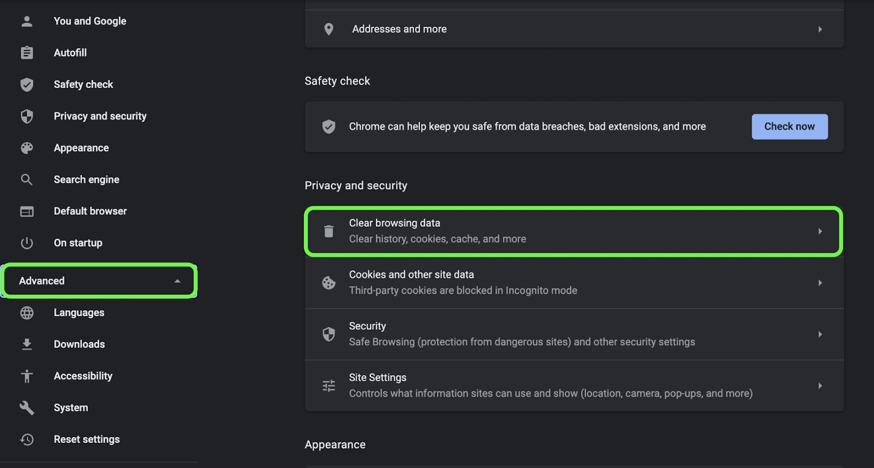The height and width of the screenshot is (468, 874).
Task: Click the Languages globe icon
Action: [x=26, y=313]
